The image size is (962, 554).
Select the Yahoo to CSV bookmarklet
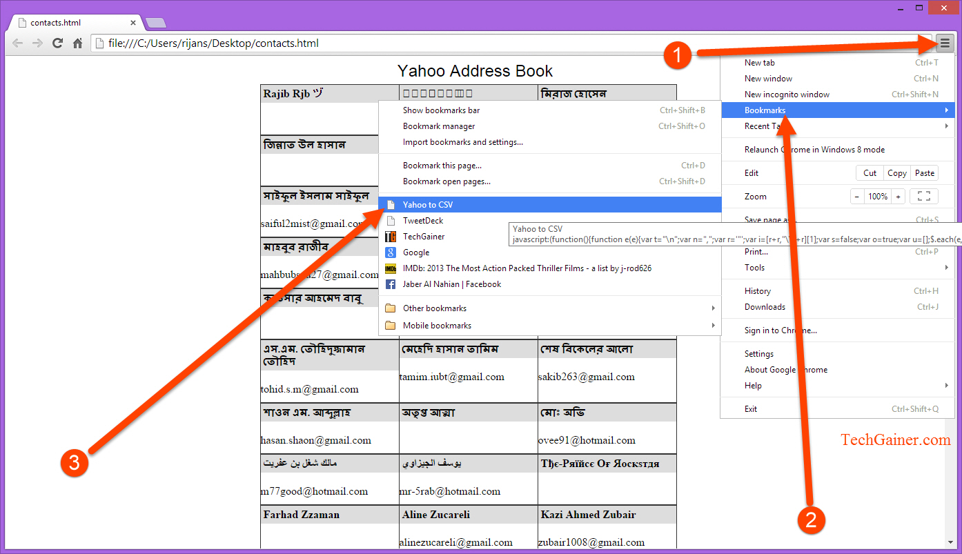point(424,204)
